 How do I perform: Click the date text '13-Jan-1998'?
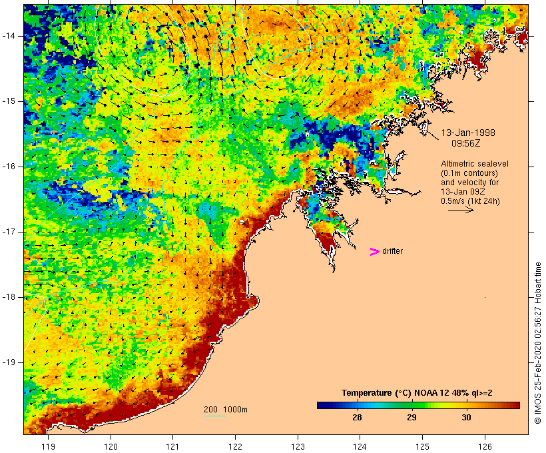pos(468,133)
